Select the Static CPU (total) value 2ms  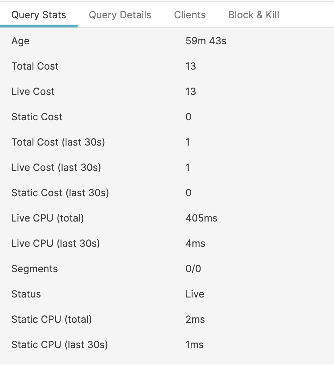194,319
